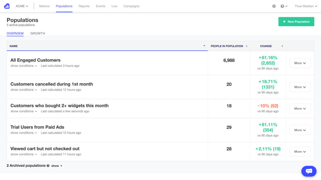
Task: Click the Archived populations help icon
Action: pos(48,166)
